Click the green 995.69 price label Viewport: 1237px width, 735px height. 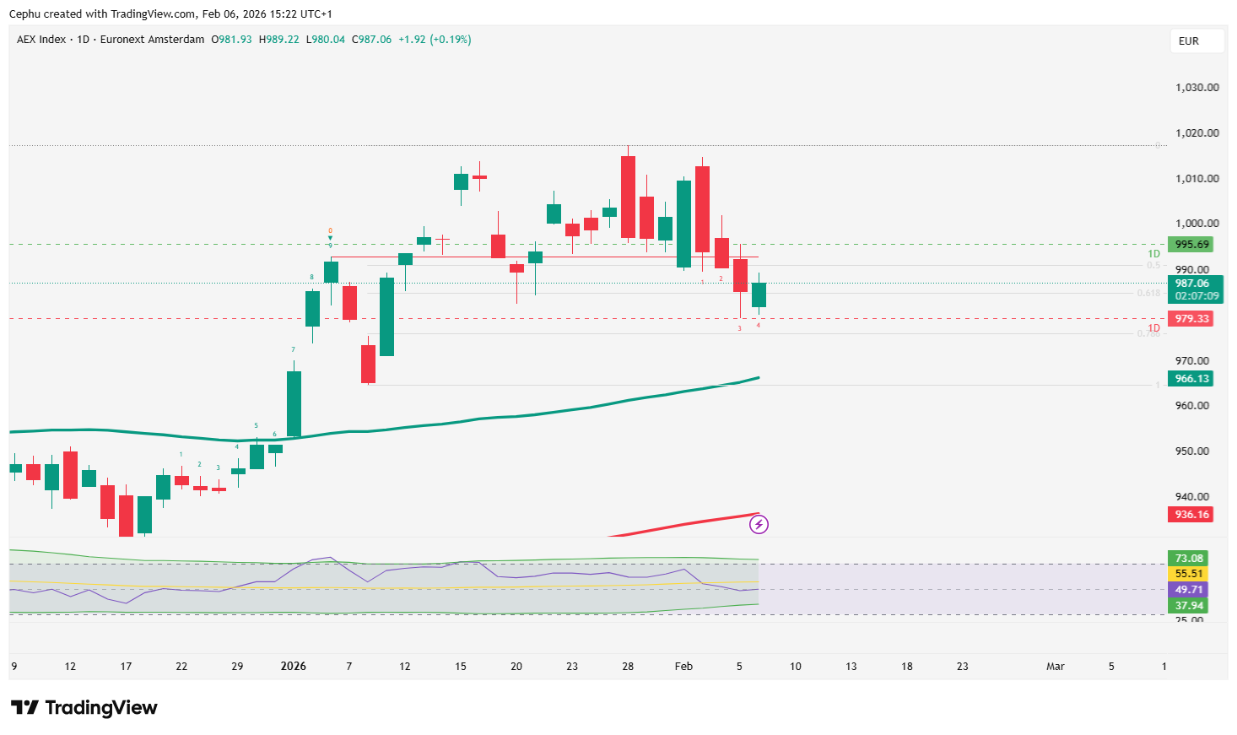click(x=1190, y=244)
